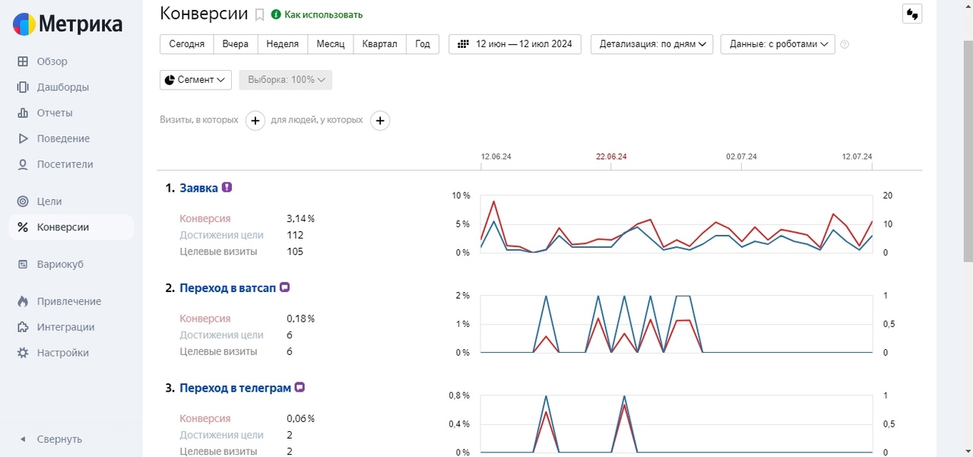This screenshot has width=973, height=457.
Task: Click the Цели target icon
Action: click(23, 202)
